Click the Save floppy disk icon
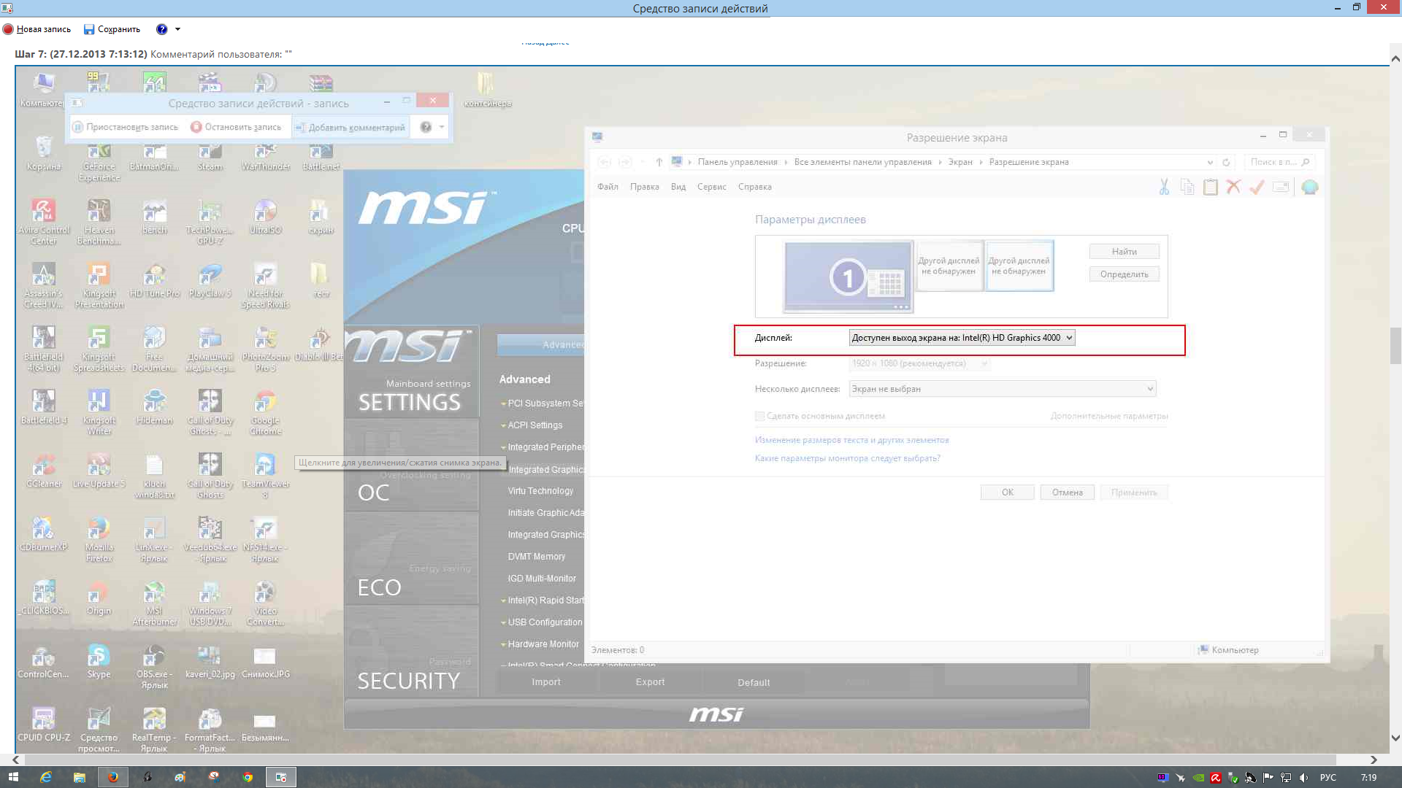Viewport: 1402px width, 788px height. (x=89, y=29)
